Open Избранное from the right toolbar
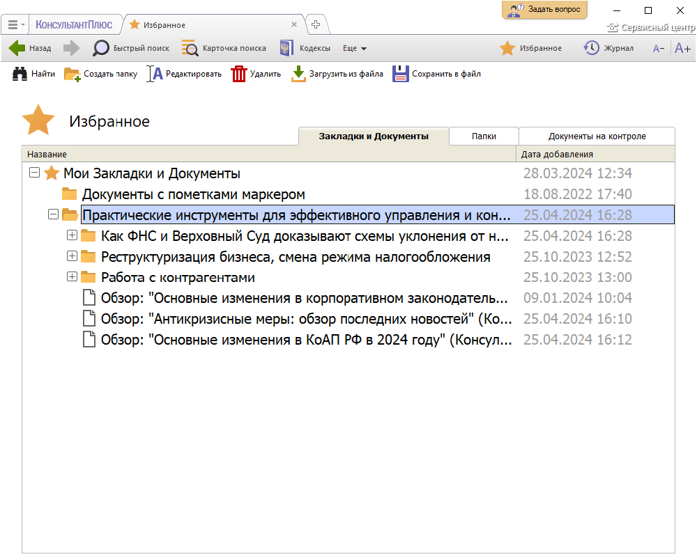Screen dimensions: 697x557 tap(530, 48)
